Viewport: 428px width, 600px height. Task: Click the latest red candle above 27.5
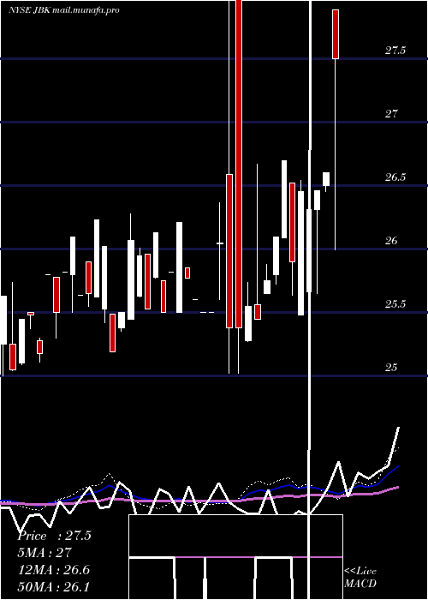click(336, 34)
